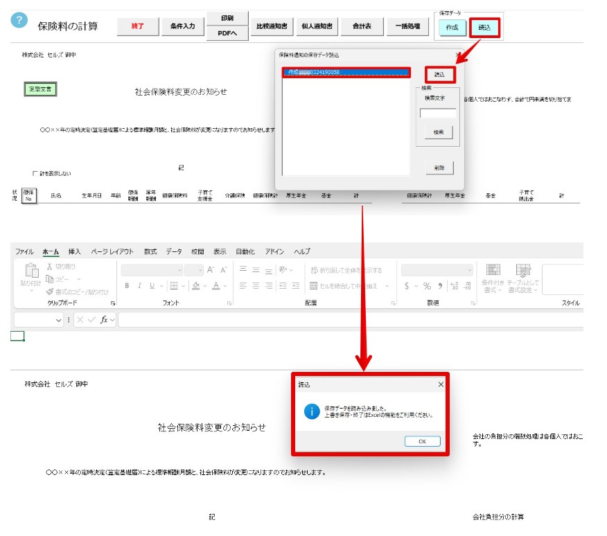This screenshot has height=536, width=607.
Task: Expand the name box dropdown arrow
Action: coord(58,320)
